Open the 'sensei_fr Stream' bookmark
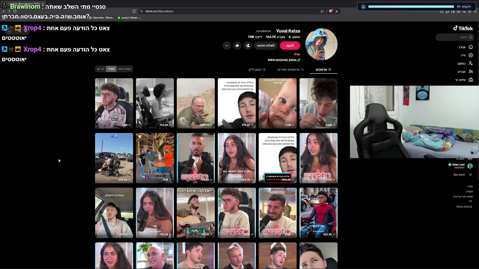479x269 pixels. 129,18
